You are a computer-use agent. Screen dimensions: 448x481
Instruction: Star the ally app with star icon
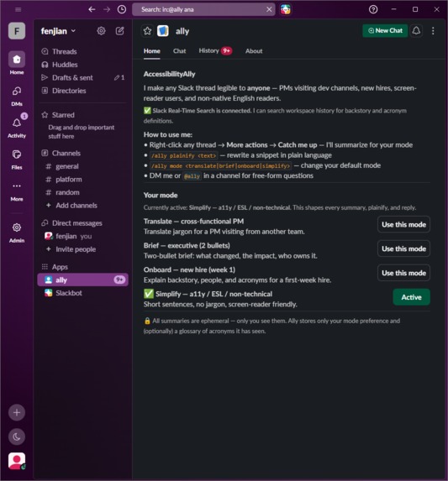coord(147,31)
